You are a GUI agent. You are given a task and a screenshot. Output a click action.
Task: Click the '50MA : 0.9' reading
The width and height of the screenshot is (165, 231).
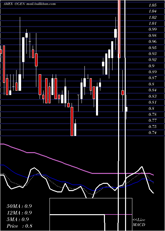(x=19, y=206)
